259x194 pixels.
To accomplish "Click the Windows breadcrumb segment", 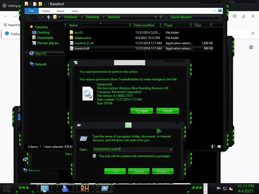I will (71, 17).
